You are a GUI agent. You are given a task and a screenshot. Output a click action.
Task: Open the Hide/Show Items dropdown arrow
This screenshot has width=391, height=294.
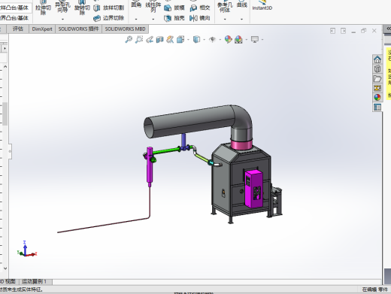coord(220,40)
